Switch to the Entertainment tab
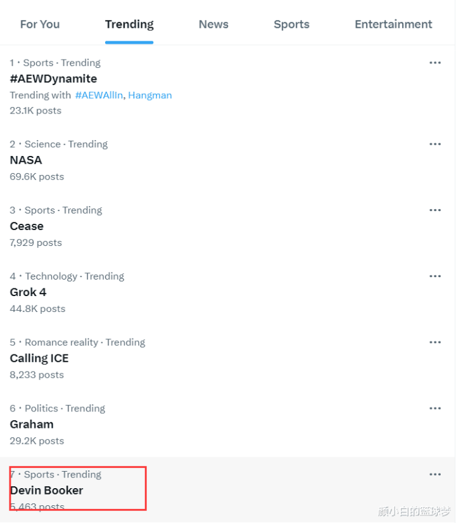 point(393,24)
